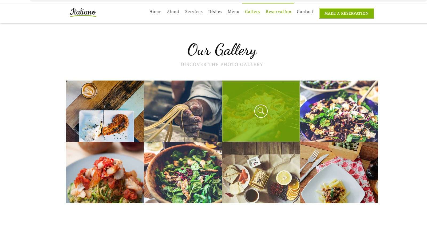Open the Reservation nav link
Screen dimensions: 427x240
click(x=279, y=12)
